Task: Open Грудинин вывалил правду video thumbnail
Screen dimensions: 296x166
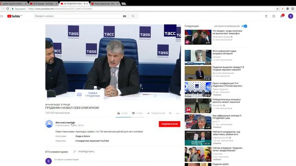Action: coord(198,73)
